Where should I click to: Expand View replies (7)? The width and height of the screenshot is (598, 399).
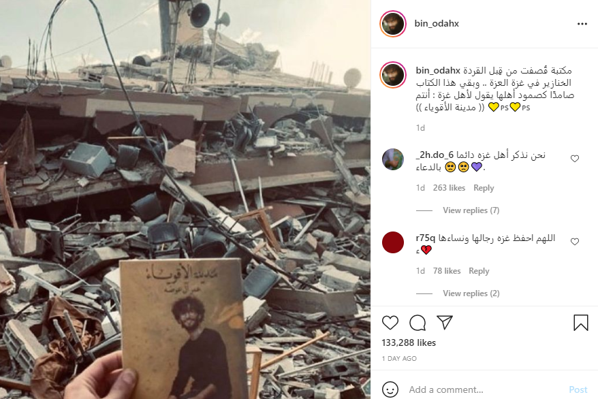[x=471, y=210]
